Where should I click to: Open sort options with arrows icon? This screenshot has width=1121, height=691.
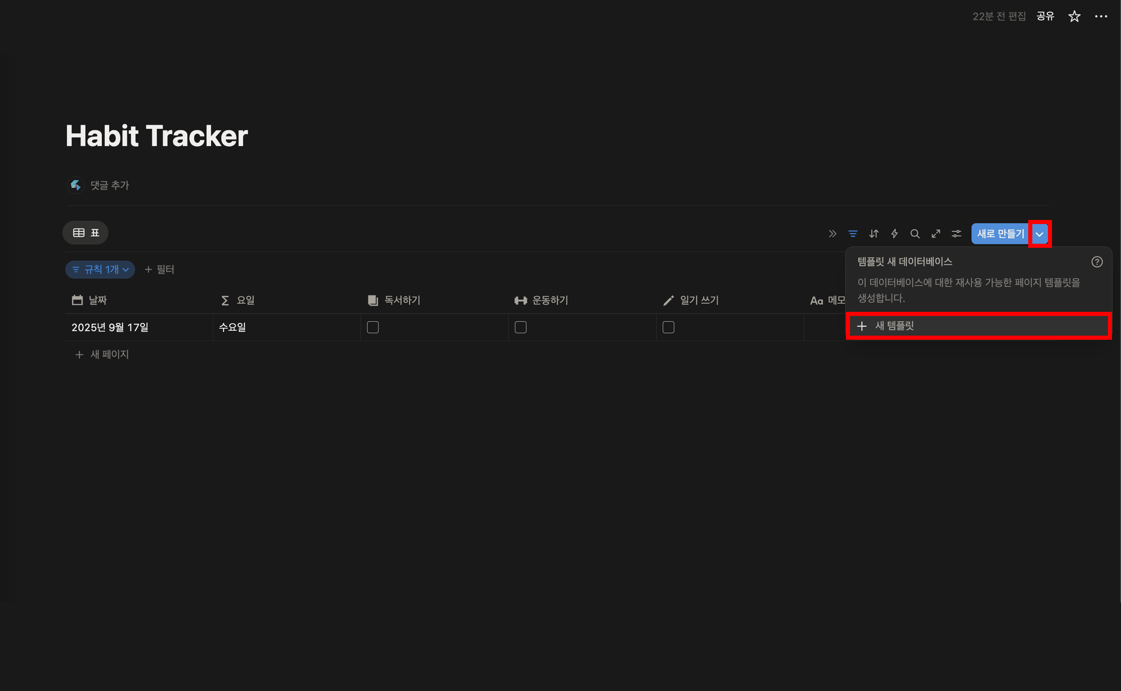(873, 234)
